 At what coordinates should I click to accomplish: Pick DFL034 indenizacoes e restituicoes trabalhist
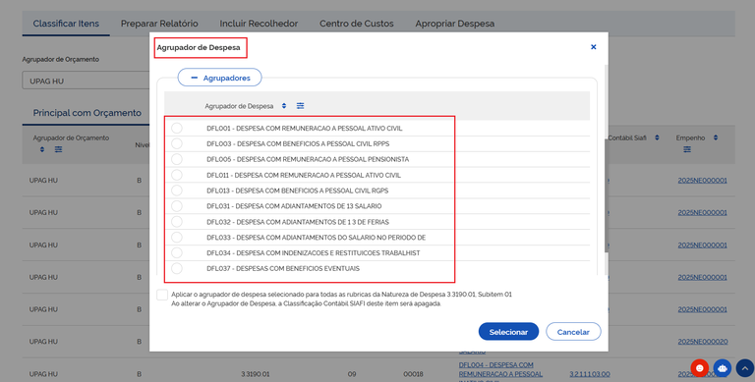177,252
